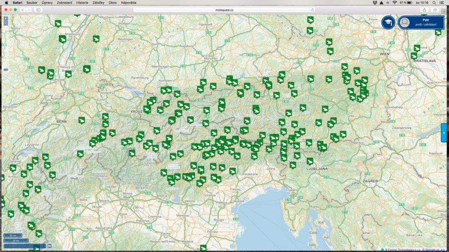The width and height of the screenshot is (449, 252).
Task: Open the Historie menu
Action: (82, 3)
